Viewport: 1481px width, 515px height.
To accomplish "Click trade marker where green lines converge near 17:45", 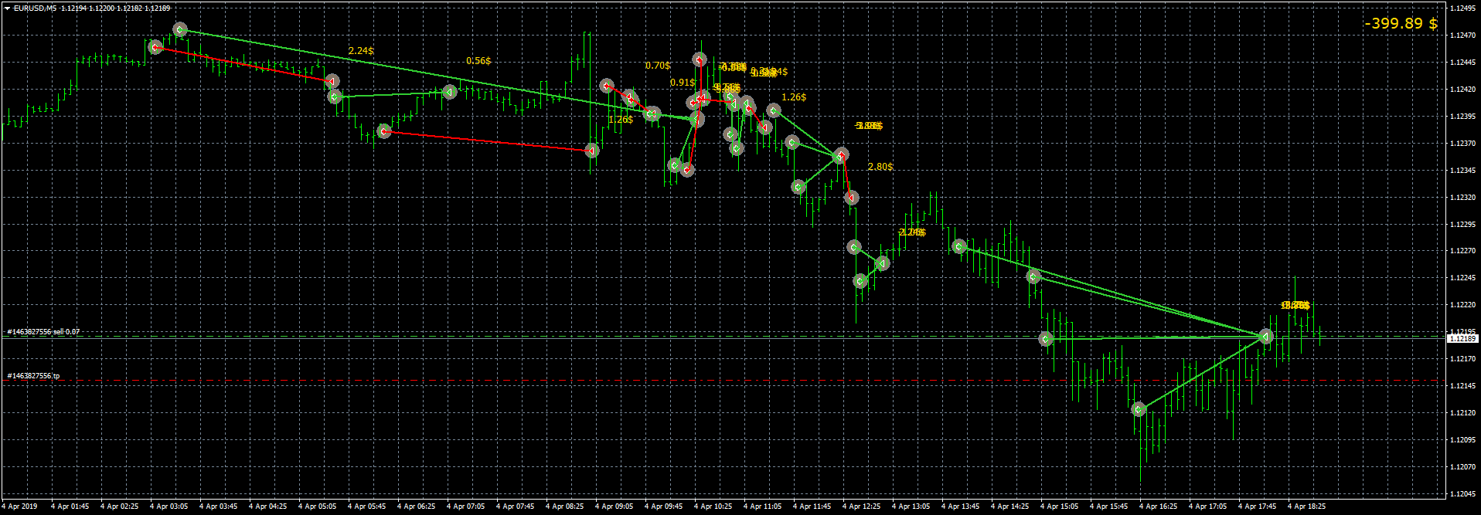I will click(x=1265, y=337).
